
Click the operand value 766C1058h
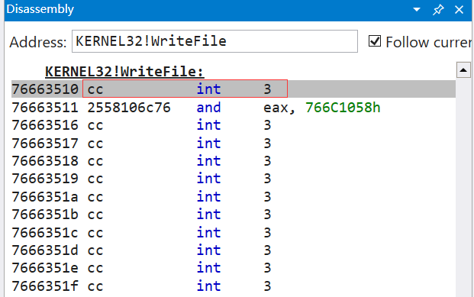click(x=343, y=108)
